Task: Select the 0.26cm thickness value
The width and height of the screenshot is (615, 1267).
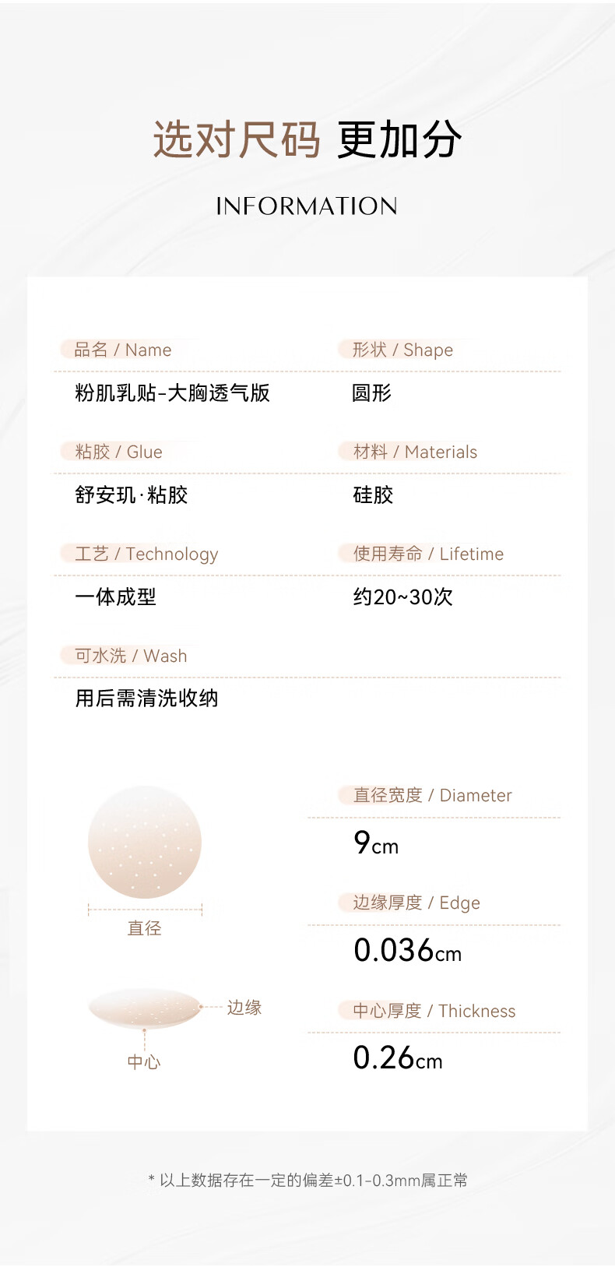Action: tap(398, 1058)
